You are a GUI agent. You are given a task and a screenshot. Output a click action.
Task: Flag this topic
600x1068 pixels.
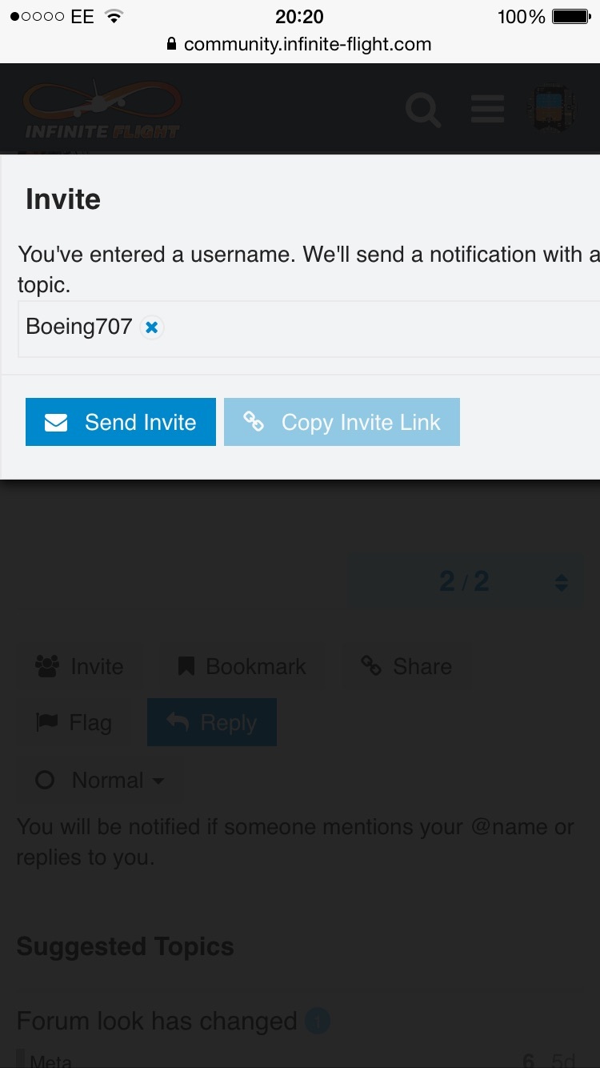[74, 723]
